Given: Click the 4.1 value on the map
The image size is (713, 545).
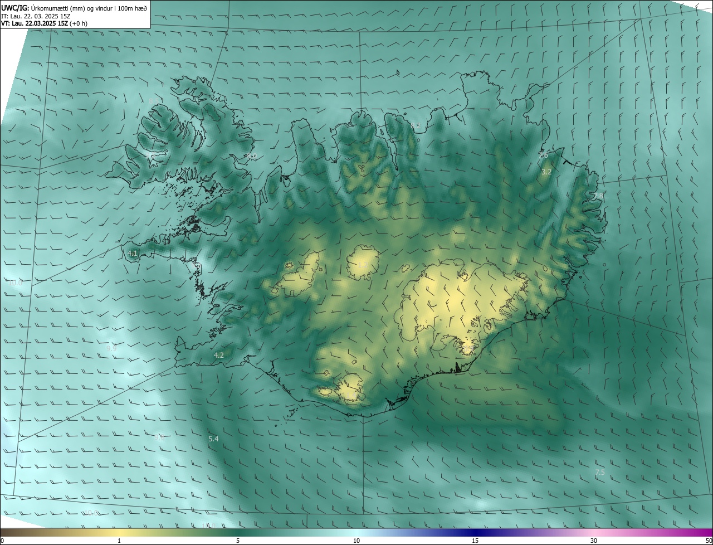Looking at the screenshot, I should (133, 254).
